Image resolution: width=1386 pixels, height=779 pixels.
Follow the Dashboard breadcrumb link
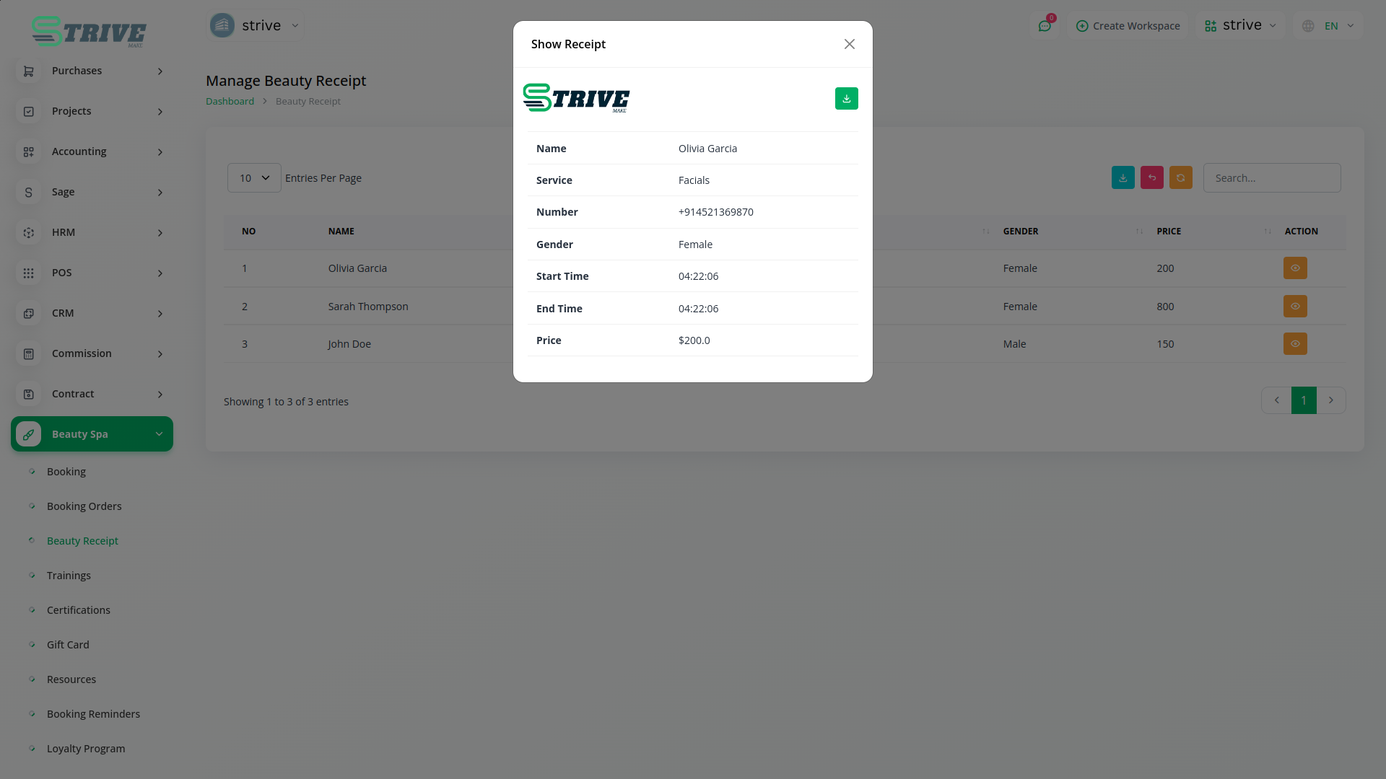[230, 102]
